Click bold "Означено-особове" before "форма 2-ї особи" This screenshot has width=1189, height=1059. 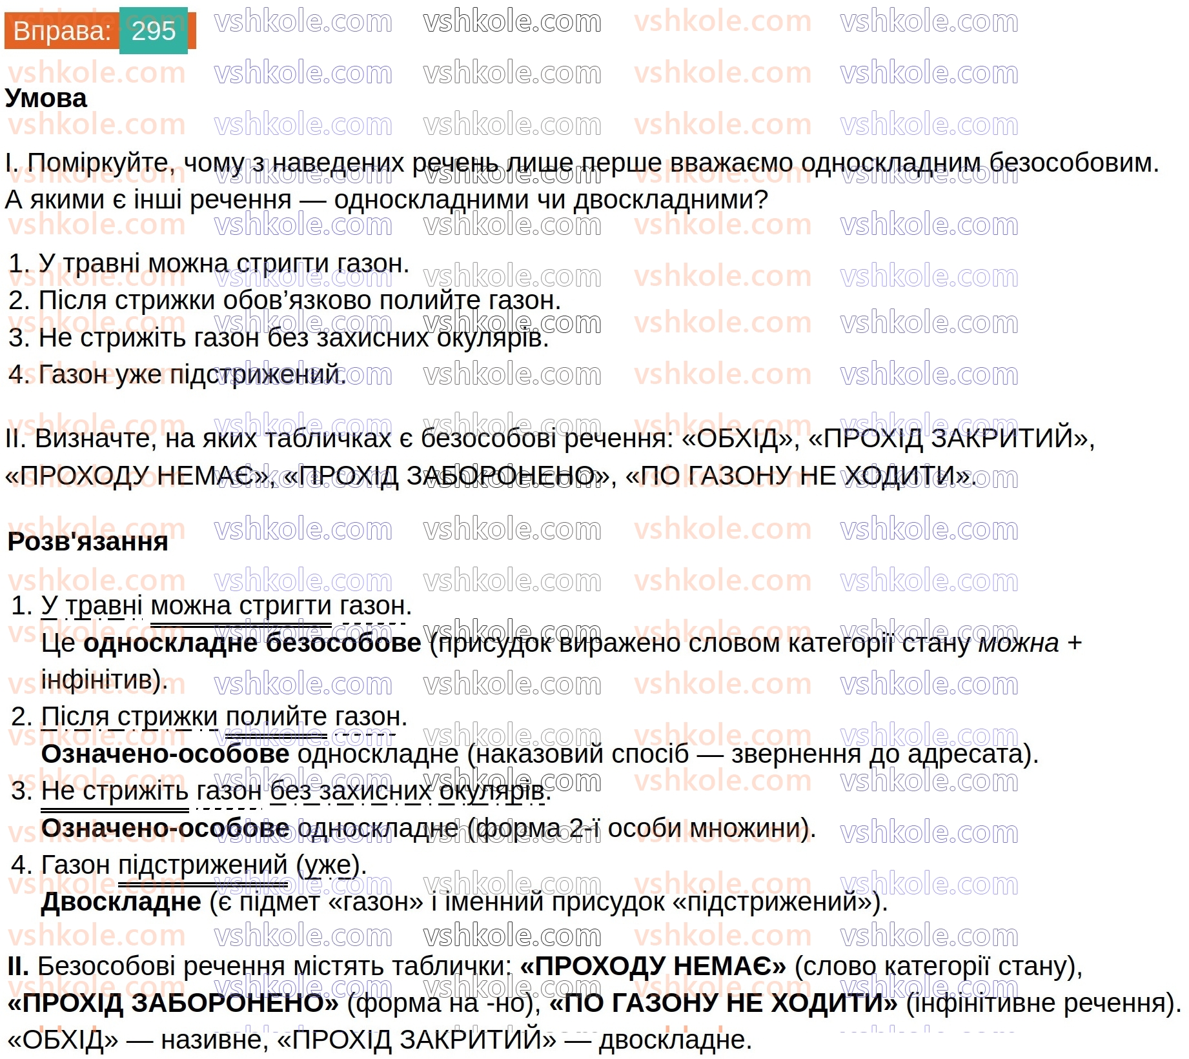tap(165, 828)
